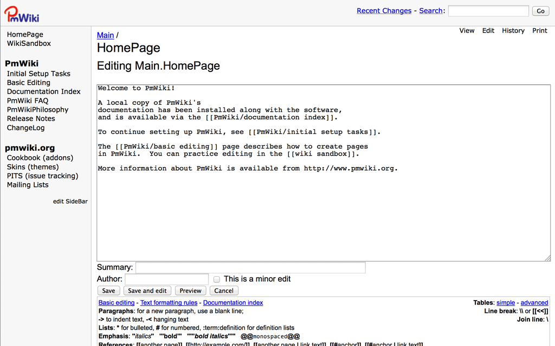Screen dimensions: 555x346
Task: Preview the page edits
Action: click(x=190, y=291)
